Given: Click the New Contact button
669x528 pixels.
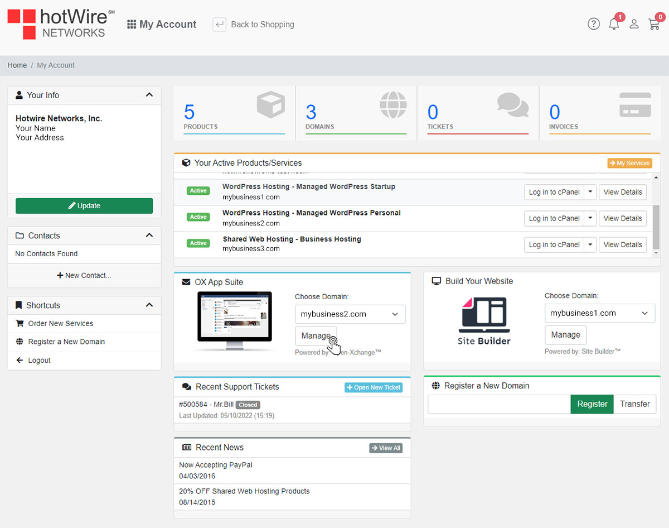Looking at the screenshot, I should pyautogui.click(x=84, y=275).
